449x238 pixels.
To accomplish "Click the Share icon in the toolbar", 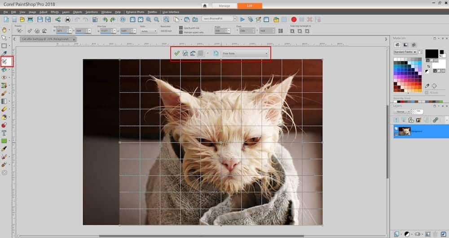I will click(58, 20).
